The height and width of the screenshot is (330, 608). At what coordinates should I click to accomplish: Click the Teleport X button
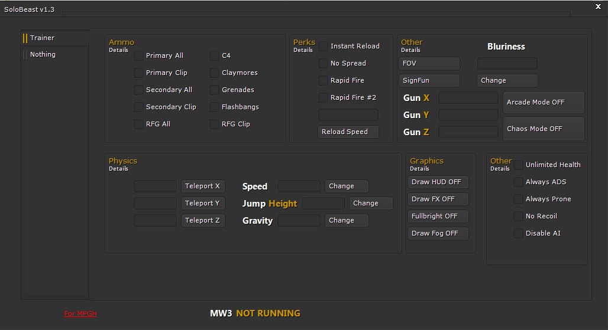203,186
